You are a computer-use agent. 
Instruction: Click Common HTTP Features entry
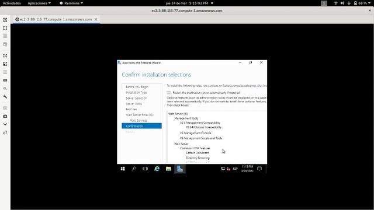coord(195,148)
